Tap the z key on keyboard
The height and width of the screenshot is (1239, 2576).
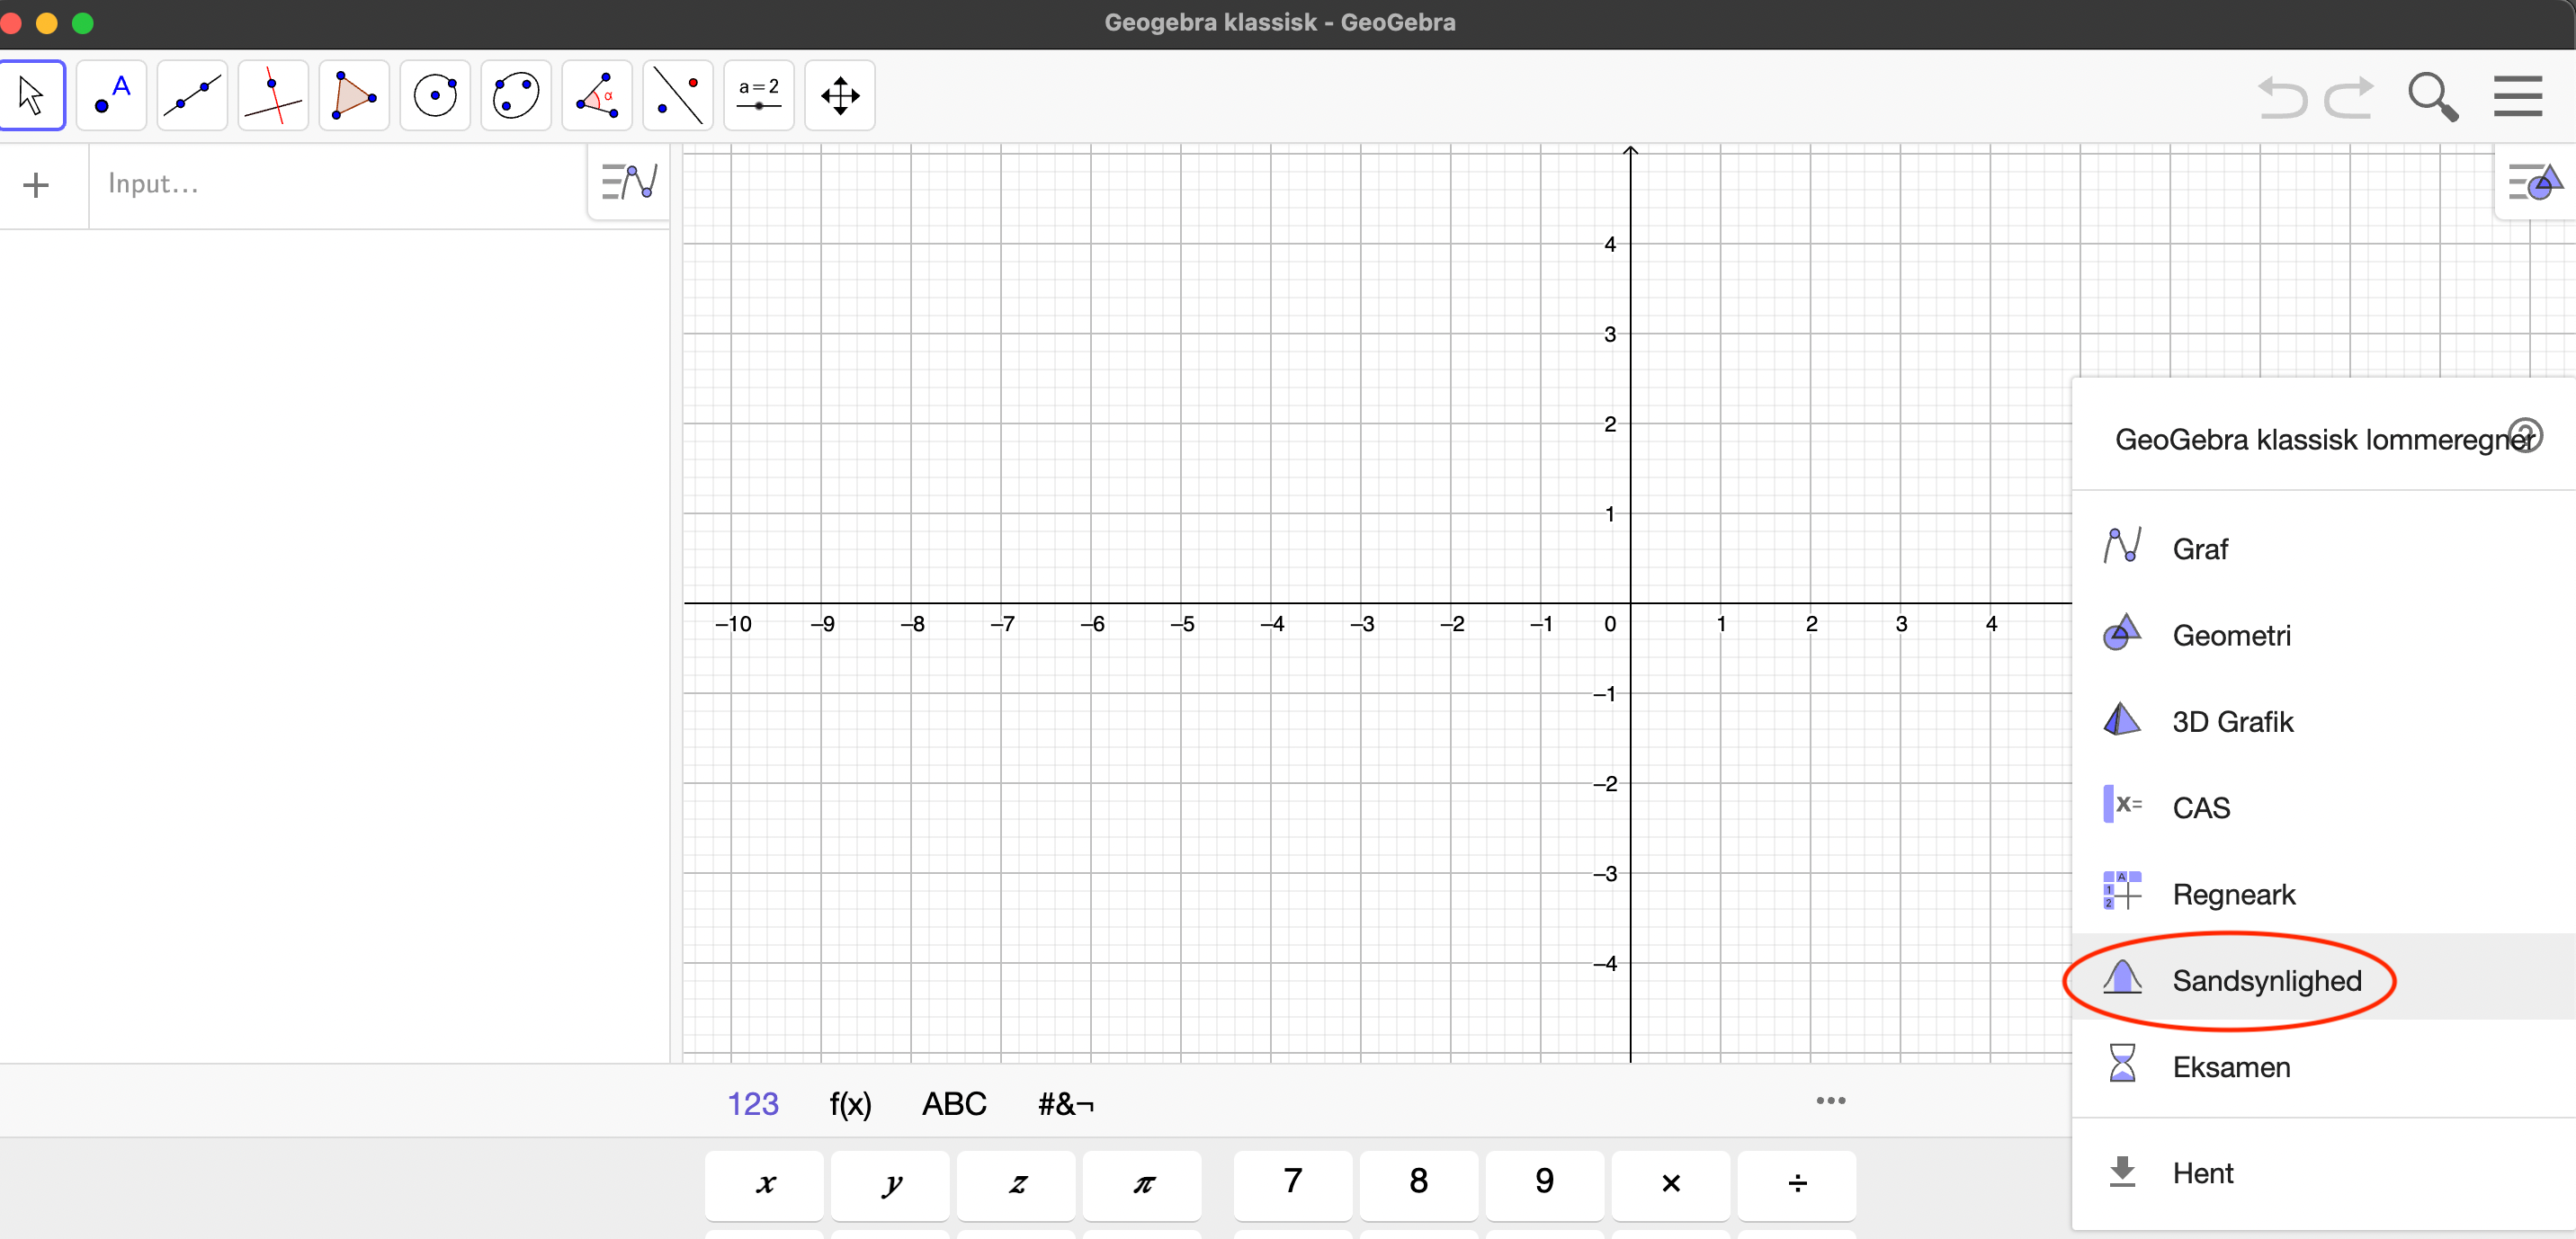tap(1017, 1185)
